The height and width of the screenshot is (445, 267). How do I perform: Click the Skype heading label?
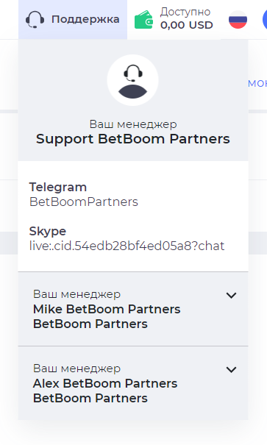[x=48, y=231]
